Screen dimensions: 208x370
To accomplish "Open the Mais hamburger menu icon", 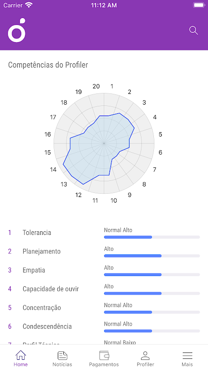I will tap(187, 355).
